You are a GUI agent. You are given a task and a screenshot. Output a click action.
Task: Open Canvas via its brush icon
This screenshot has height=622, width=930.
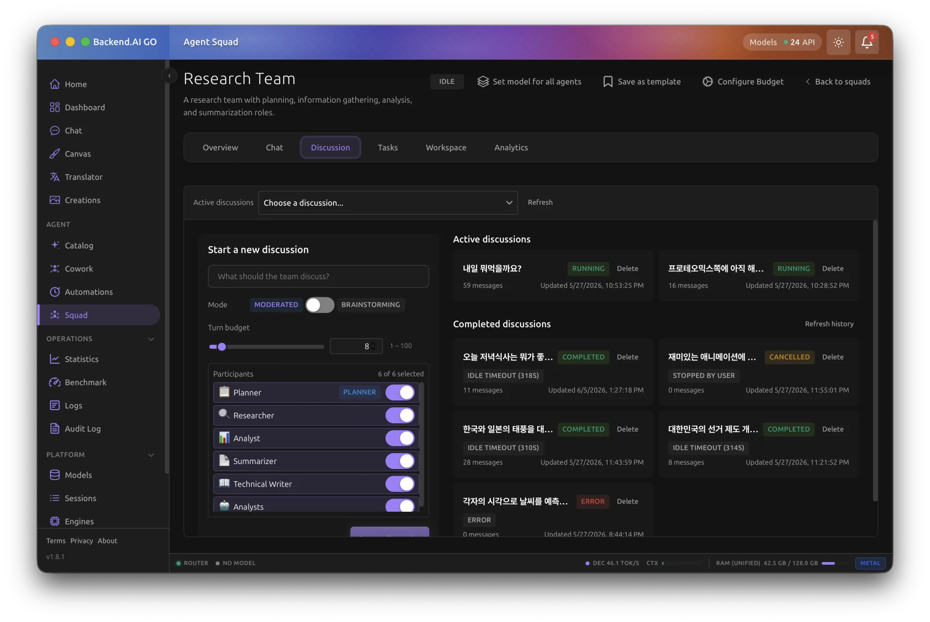[54, 153]
